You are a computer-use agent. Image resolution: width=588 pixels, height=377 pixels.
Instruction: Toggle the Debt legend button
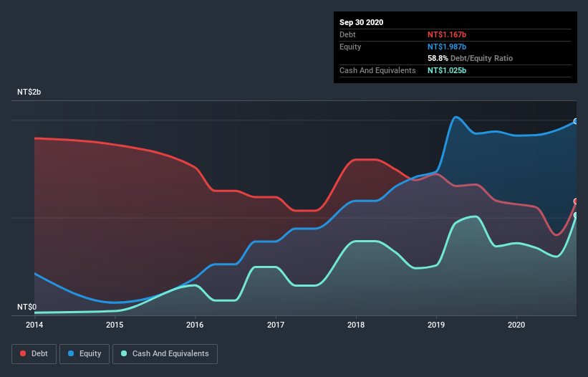point(34,354)
